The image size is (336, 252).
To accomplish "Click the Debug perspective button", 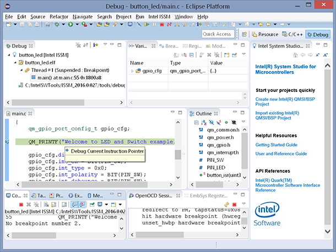I will 317,34.
